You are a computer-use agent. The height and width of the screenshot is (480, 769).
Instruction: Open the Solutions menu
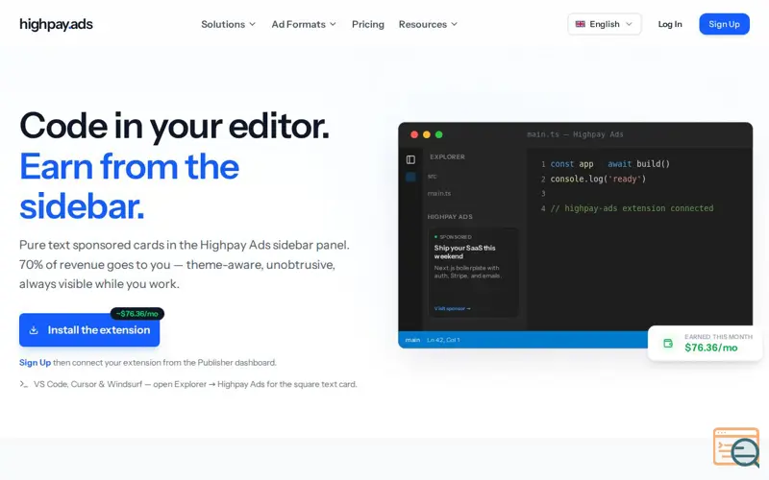click(x=228, y=24)
